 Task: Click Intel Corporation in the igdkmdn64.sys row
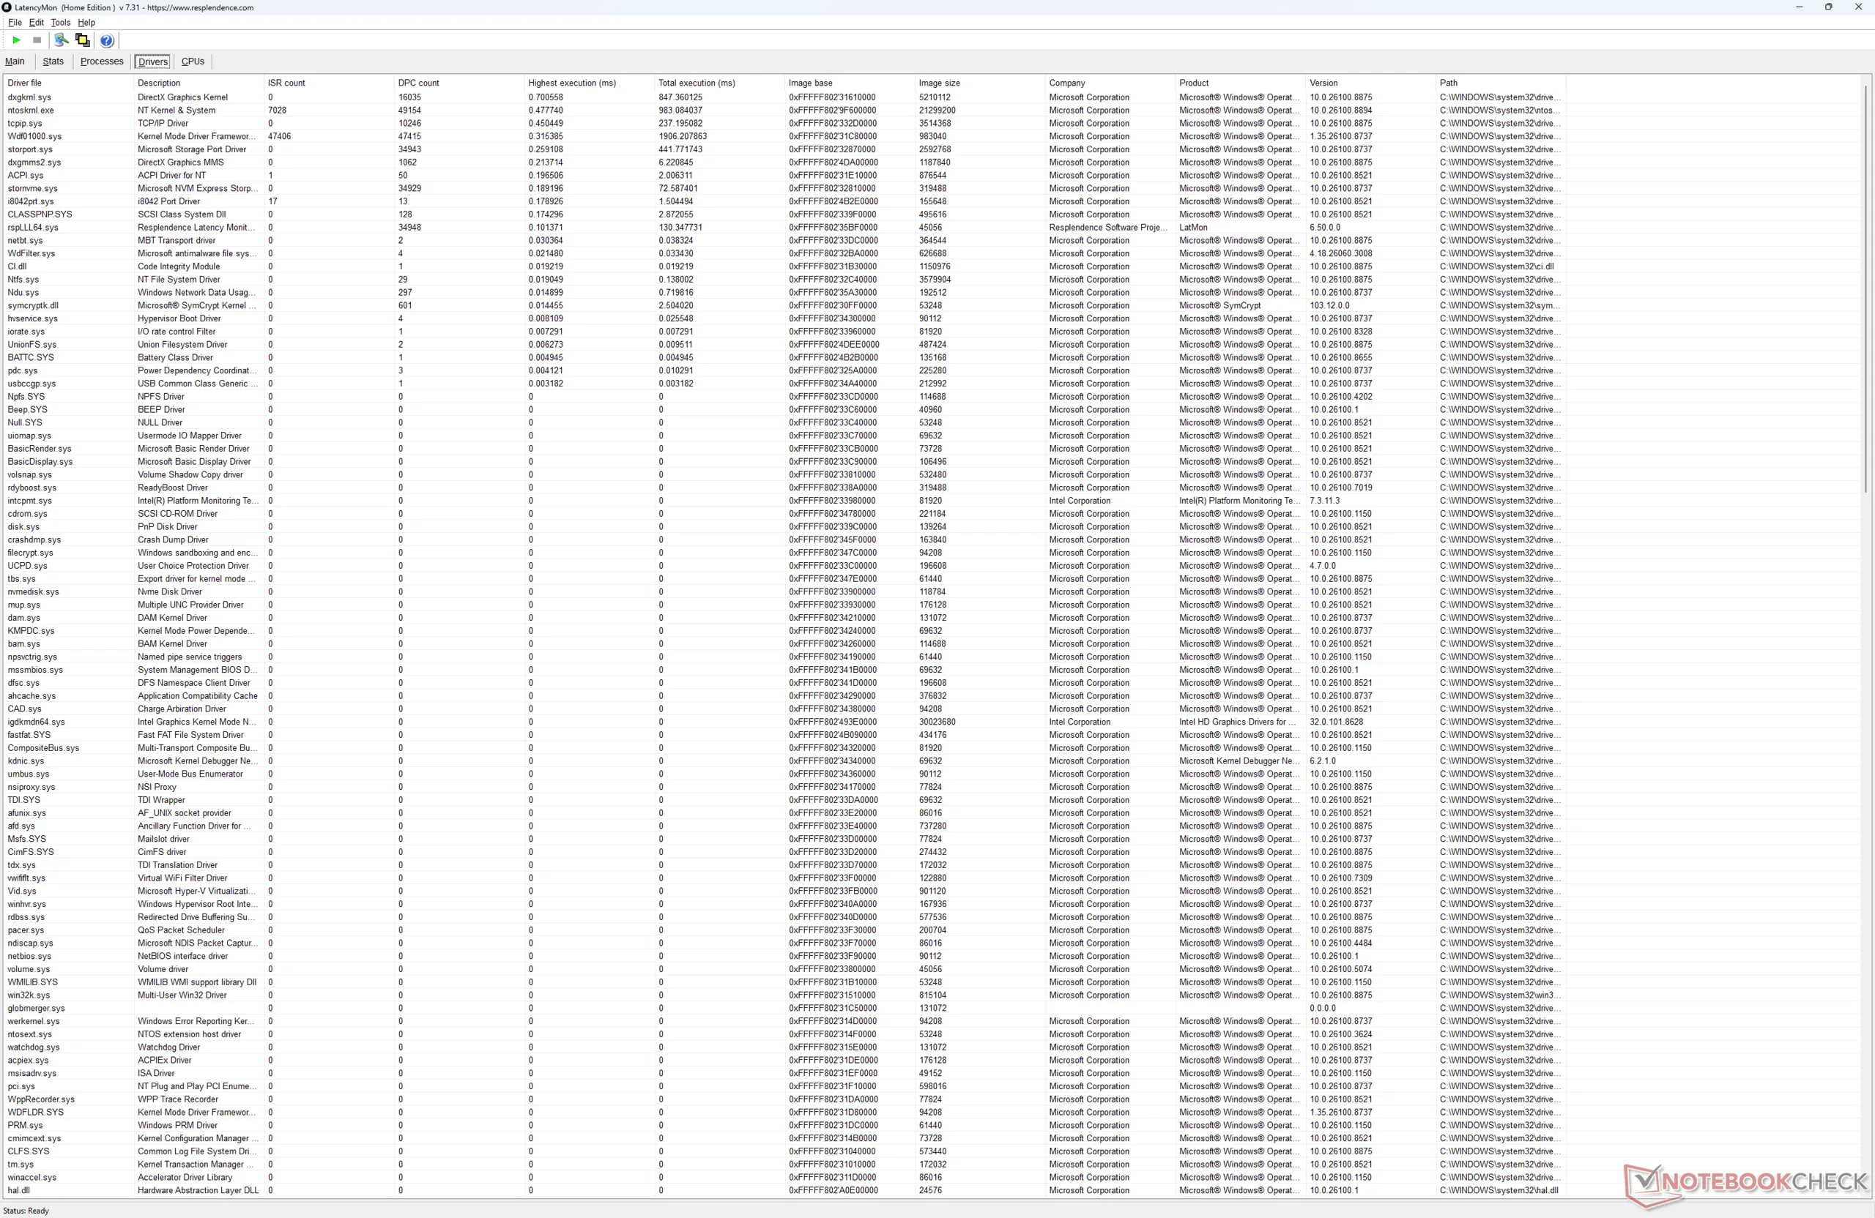point(1080,722)
